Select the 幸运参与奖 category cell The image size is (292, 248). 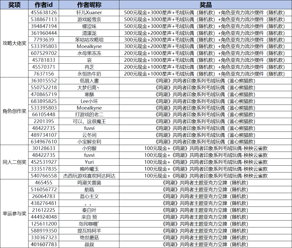[14, 213]
